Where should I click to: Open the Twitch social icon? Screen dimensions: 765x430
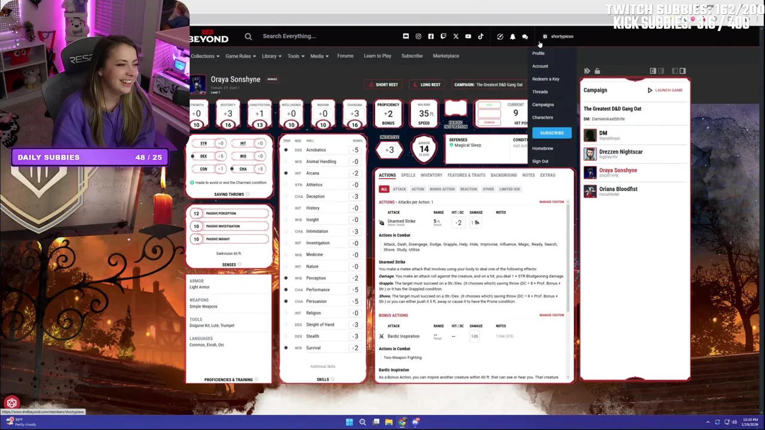443,36
